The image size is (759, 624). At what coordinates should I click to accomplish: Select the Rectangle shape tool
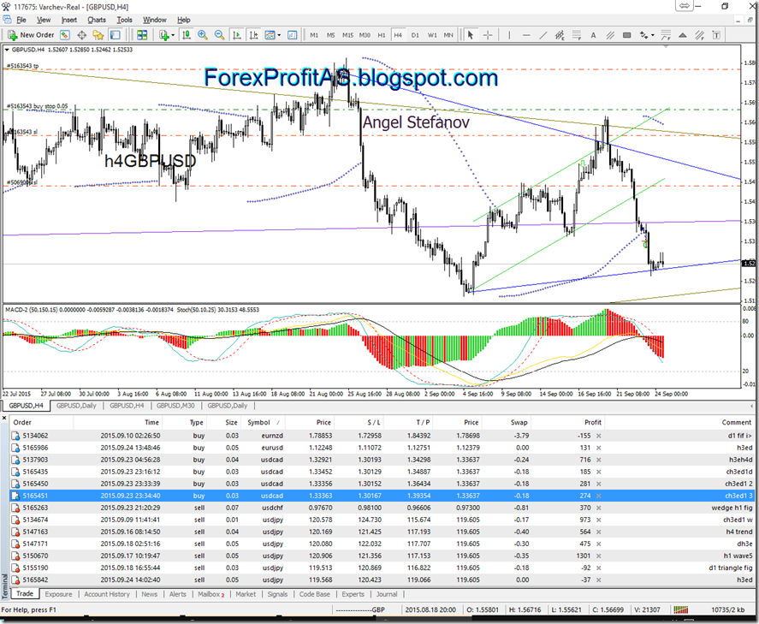coord(626,35)
